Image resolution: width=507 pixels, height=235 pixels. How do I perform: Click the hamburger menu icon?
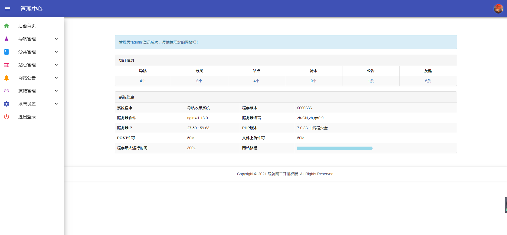point(8,9)
